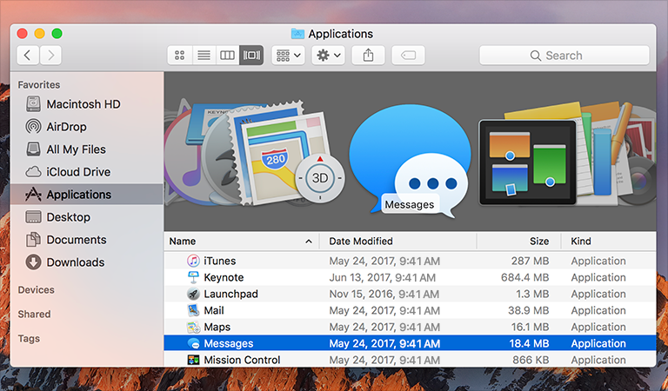Open iCloud Drive from sidebar
Screen dimensions: 668x391
86,172
